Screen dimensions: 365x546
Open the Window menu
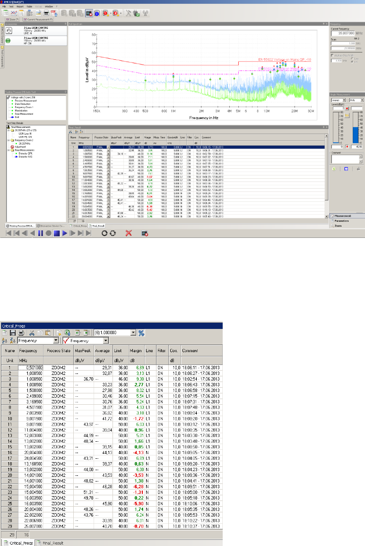(x=49, y=6)
